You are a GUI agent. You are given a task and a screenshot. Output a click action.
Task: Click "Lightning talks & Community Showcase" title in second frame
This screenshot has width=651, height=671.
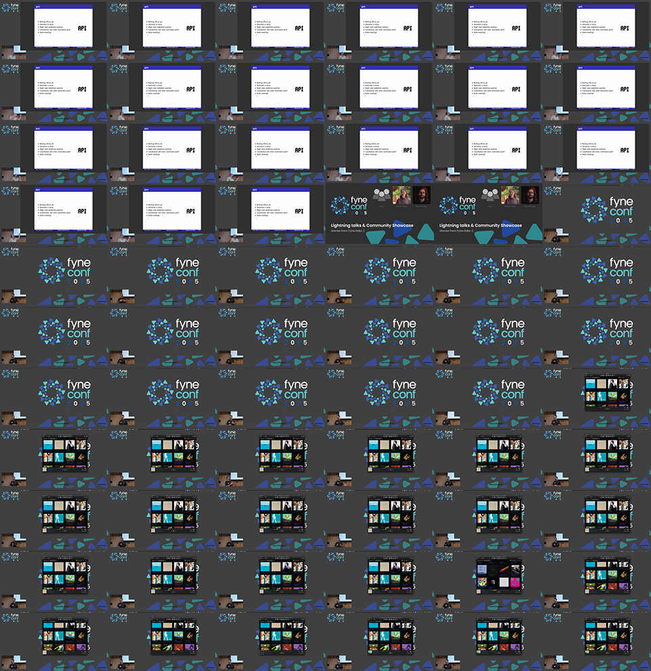pyautogui.click(x=480, y=225)
